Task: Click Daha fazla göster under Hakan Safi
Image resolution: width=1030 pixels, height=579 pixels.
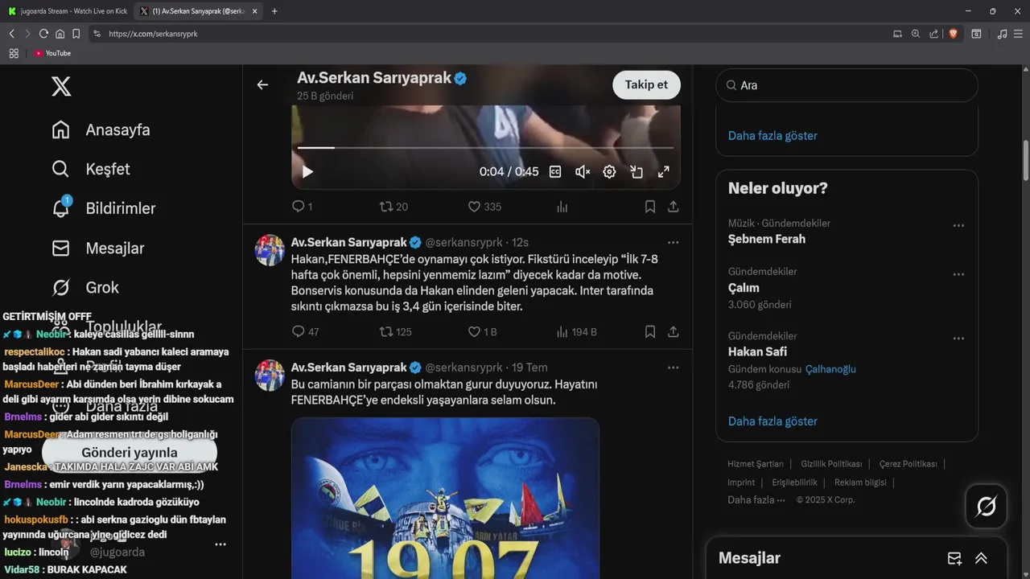Action: [772, 421]
